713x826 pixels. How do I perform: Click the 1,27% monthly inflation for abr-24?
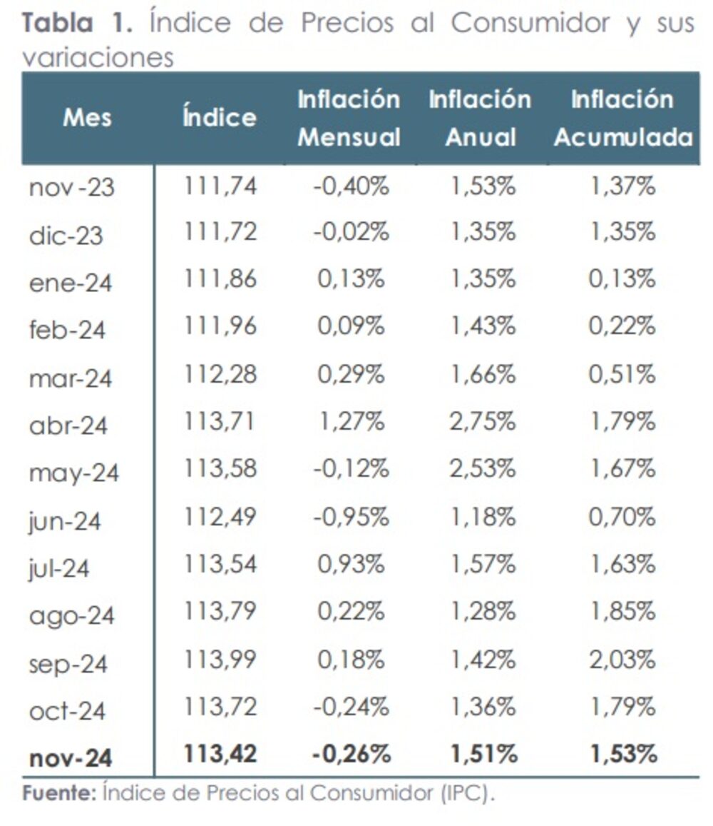[x=351, y=422]
